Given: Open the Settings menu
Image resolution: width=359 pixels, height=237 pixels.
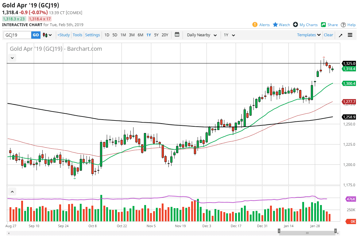Looking at the screenshot, I should click(92, 35).
